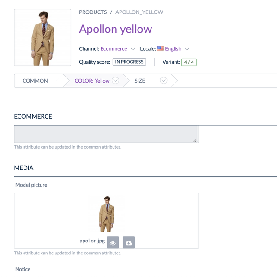This screenshot has height=277, width=277.
Task: Switch to the COMMON tab
Action: point(35,81)
